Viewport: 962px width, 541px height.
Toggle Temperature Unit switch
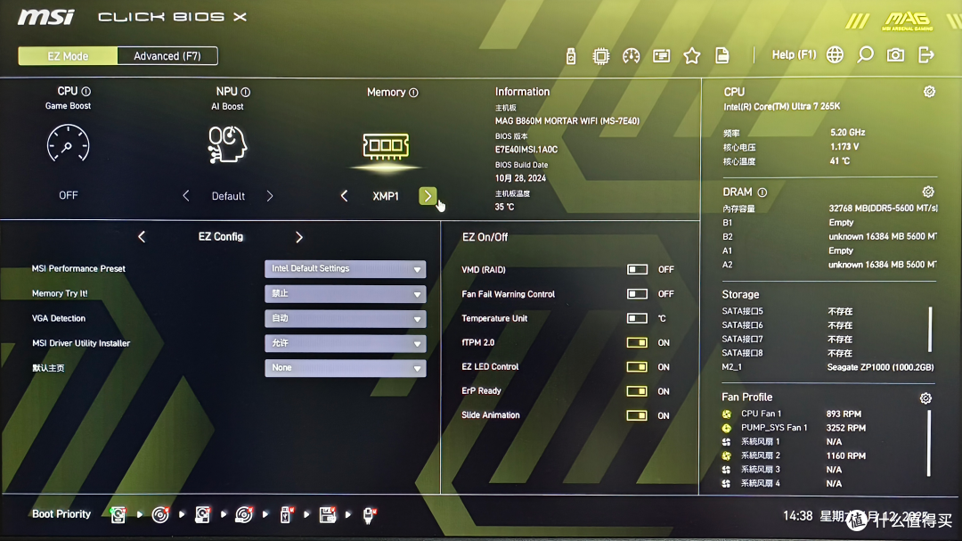click(x=637, y=318)
